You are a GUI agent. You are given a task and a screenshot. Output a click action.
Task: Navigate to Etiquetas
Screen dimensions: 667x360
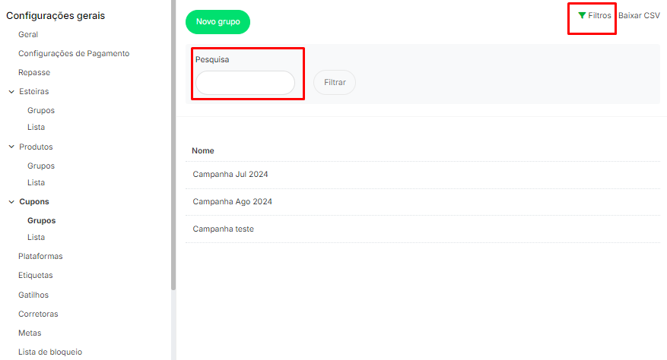point(36,275)
